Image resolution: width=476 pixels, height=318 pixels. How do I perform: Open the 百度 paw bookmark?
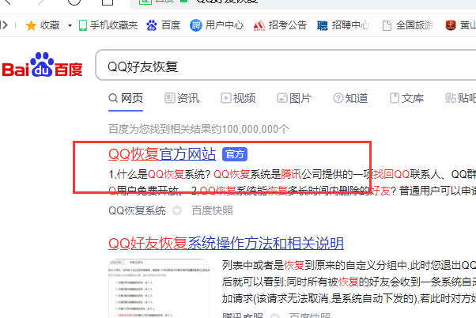coord(163,25)
